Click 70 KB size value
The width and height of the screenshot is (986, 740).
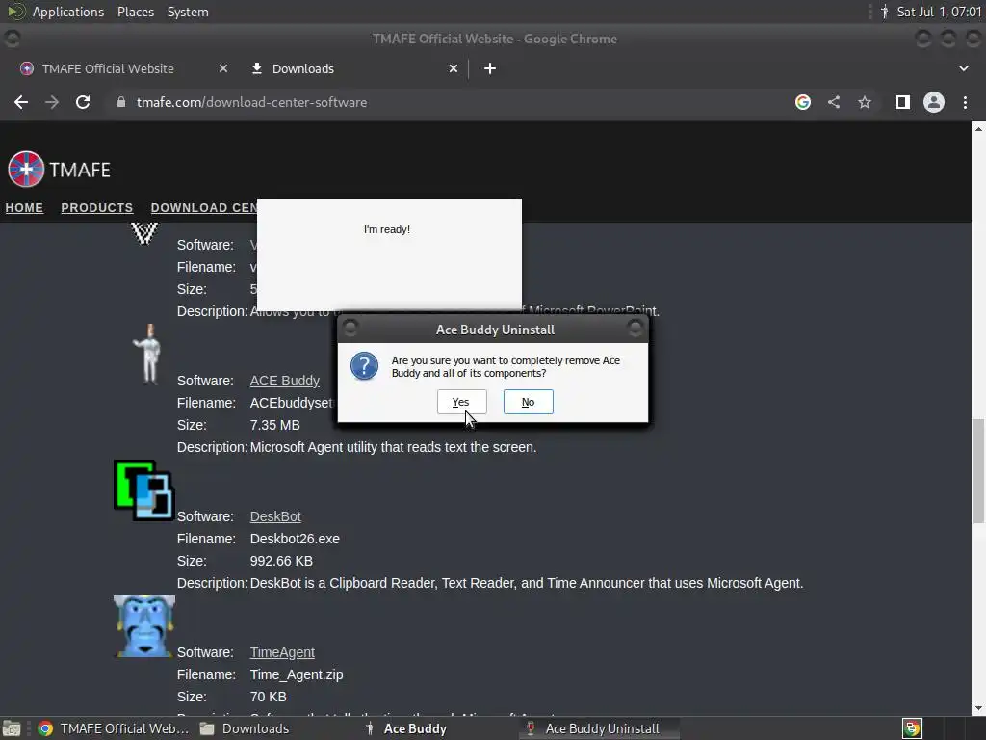click(x=269, y=698)
